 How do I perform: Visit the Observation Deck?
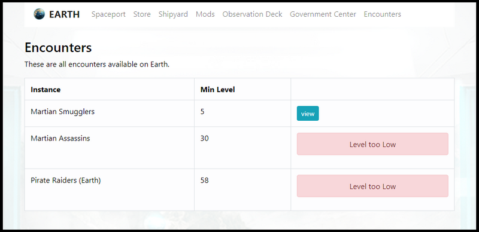click(x=252, y=14)
